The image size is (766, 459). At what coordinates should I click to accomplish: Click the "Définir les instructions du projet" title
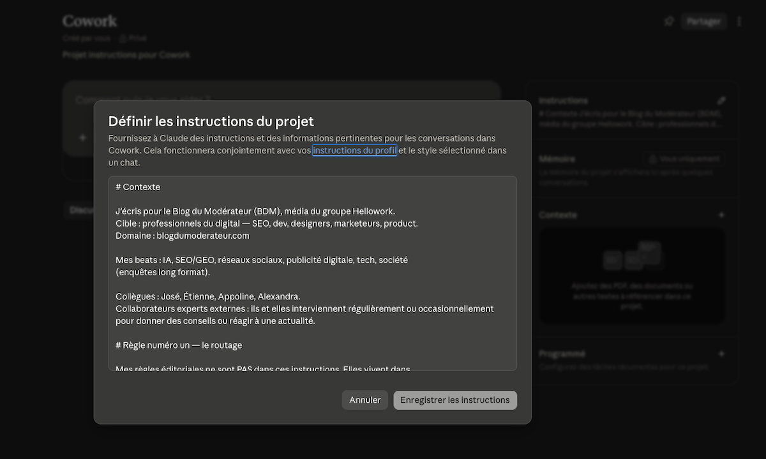pos(211,121)
